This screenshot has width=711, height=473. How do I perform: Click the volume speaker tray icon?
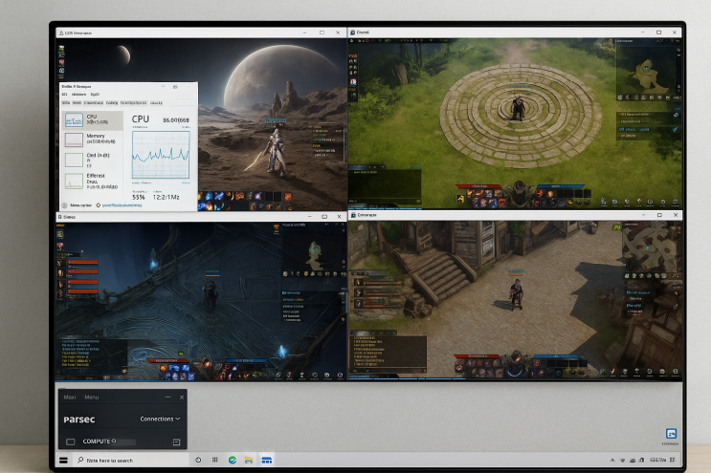641,460
